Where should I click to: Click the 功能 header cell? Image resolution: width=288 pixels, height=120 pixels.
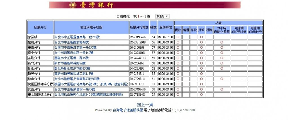point(218,23)
